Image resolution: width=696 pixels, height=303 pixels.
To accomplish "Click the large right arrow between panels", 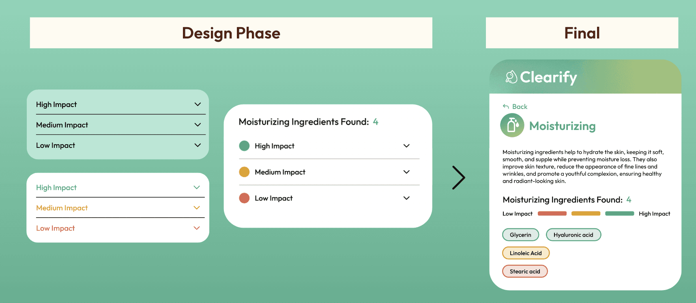I will click(459, 177).
